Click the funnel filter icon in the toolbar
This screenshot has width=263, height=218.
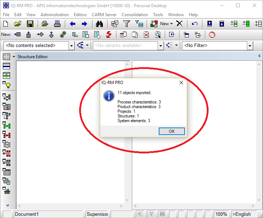(x=126, y=24)
